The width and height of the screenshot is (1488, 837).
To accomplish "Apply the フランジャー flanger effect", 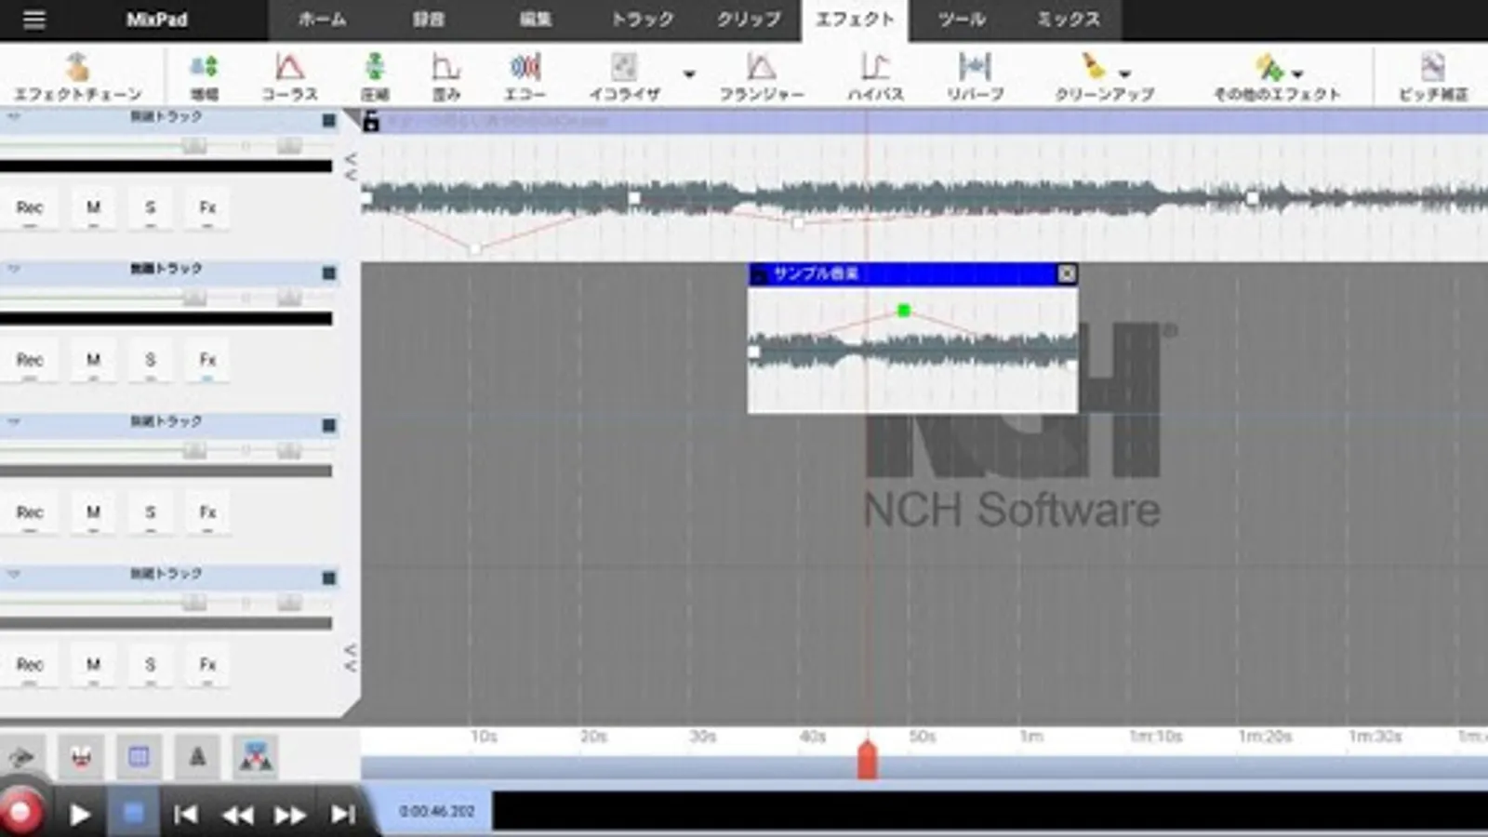I will pyautogui.click(x=762, y=76).
